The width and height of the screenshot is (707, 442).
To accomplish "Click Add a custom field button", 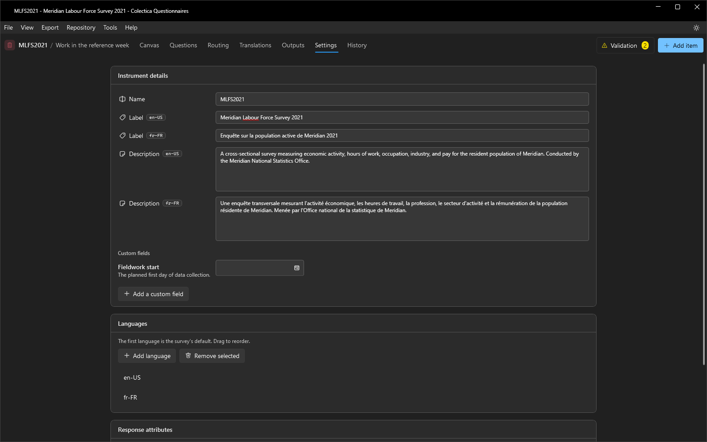I will click(x=153, y=294).
